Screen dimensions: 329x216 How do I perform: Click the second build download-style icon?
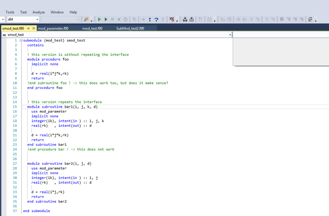coord(192,19)
